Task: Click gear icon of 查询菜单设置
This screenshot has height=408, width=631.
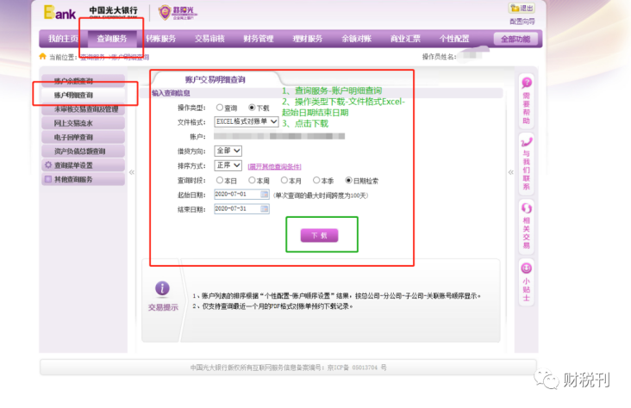Action: click(48, 164)
